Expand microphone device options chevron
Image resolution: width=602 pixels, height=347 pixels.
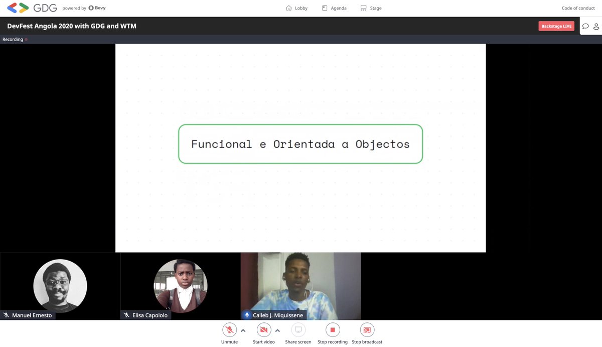[243, 331]
